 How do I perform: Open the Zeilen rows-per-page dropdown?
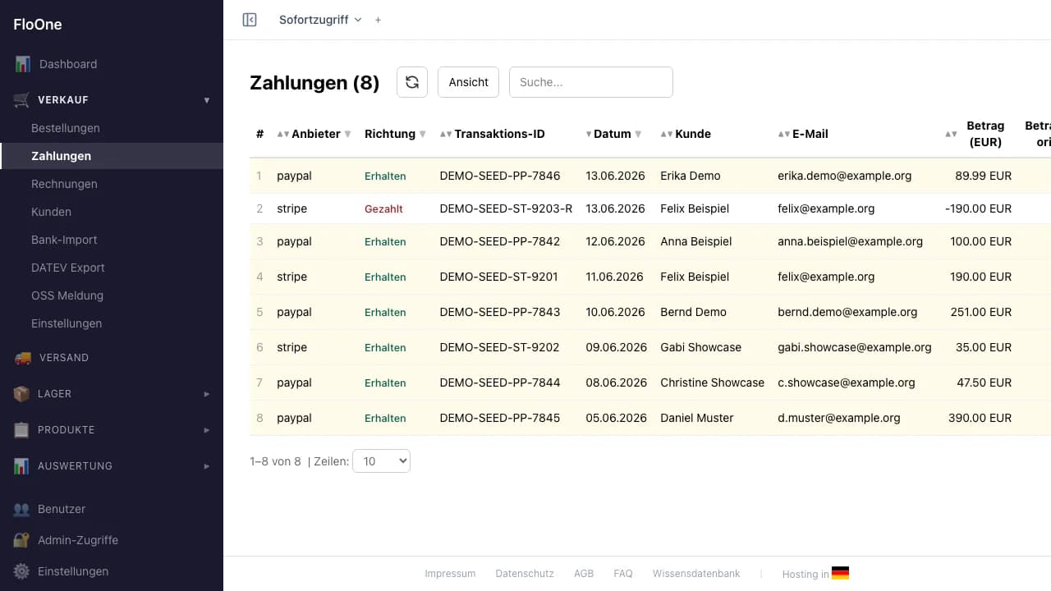pyautogui.click(x=381, y=461)
